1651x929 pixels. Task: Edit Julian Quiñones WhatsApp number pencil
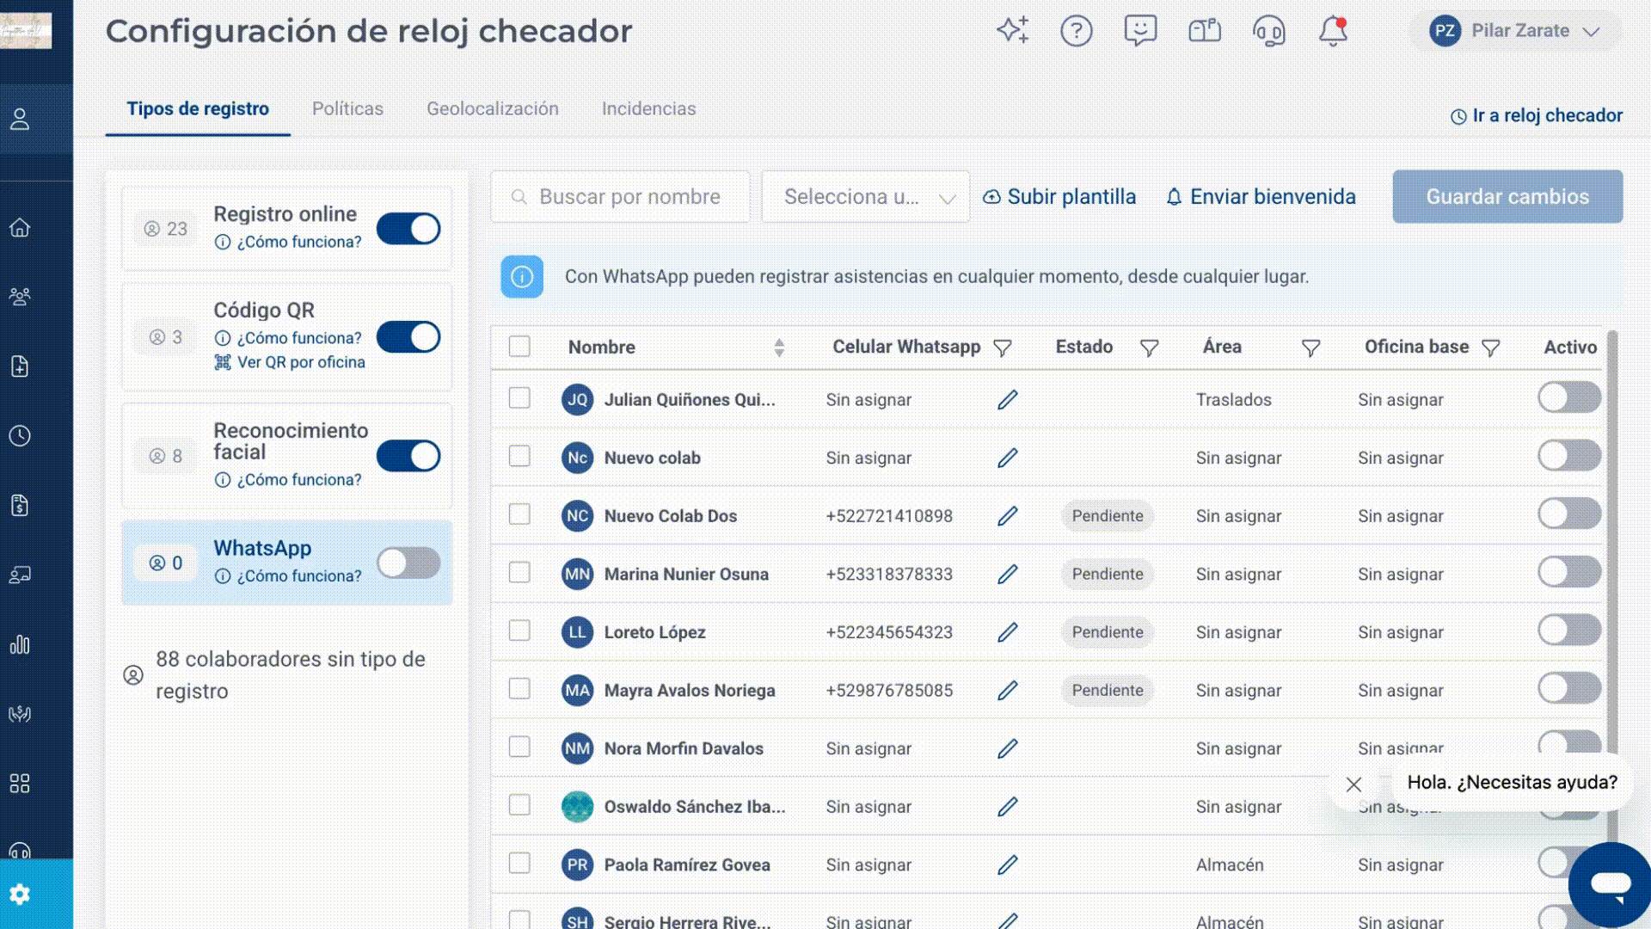coord(1008,399)
